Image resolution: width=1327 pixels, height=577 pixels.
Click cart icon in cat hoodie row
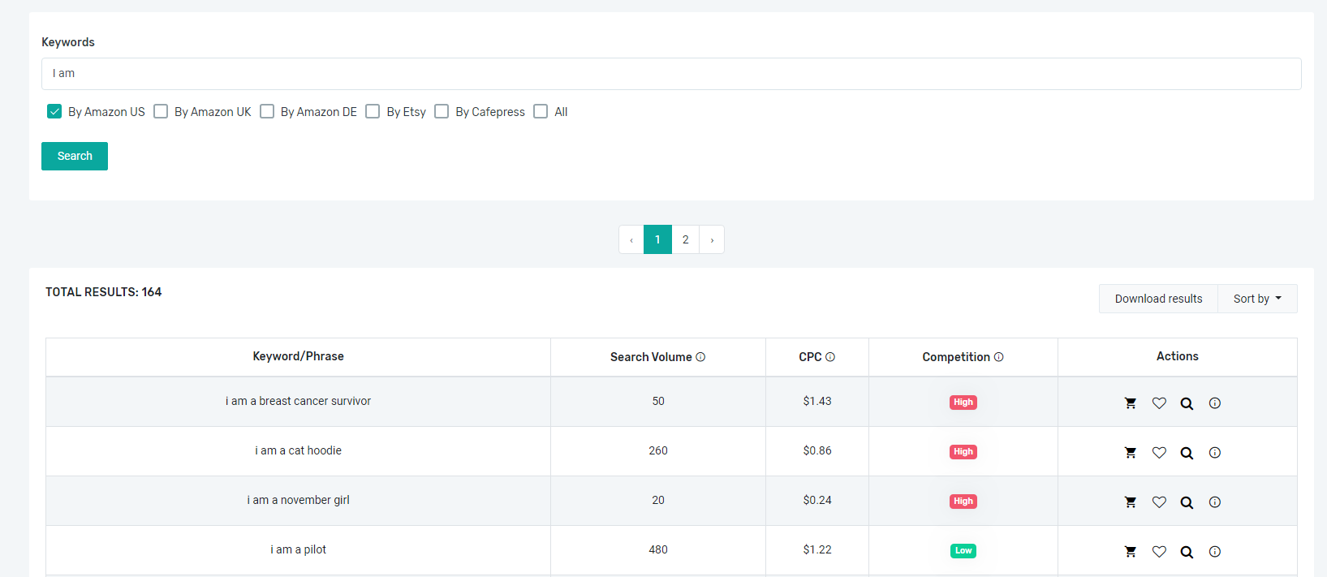1130,453
